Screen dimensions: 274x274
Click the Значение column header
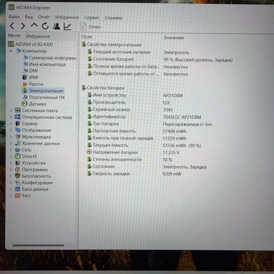tap(174, 38)
